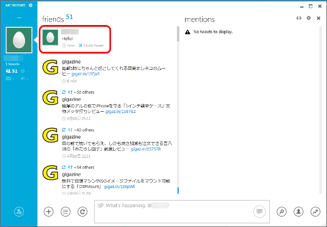The image size is (327, 227).
Task: Close the mentions column
Action: (318, 18)
